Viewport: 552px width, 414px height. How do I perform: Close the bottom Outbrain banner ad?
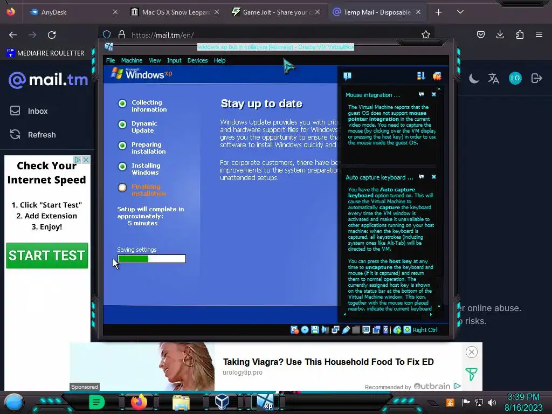tap(471, 351)
